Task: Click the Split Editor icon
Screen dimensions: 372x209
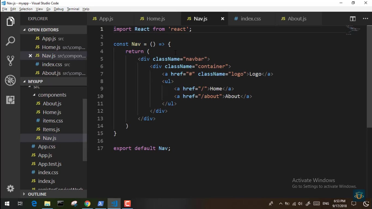Action: (353, 19)
